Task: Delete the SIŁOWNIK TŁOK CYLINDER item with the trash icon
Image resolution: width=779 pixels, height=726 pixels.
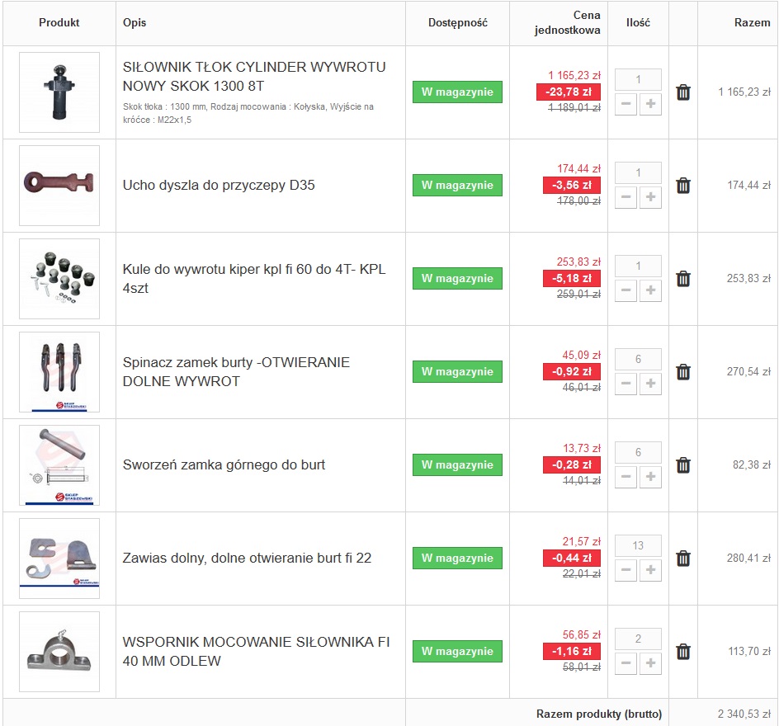Action: tap(683, 92)
